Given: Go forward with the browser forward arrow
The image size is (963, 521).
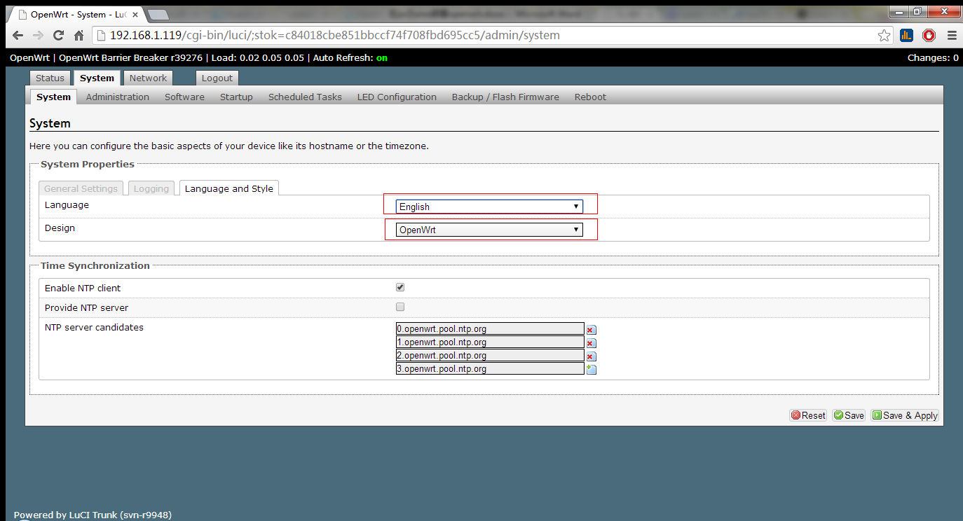Looking at the screenshot, I should click(x=38, y=35).
